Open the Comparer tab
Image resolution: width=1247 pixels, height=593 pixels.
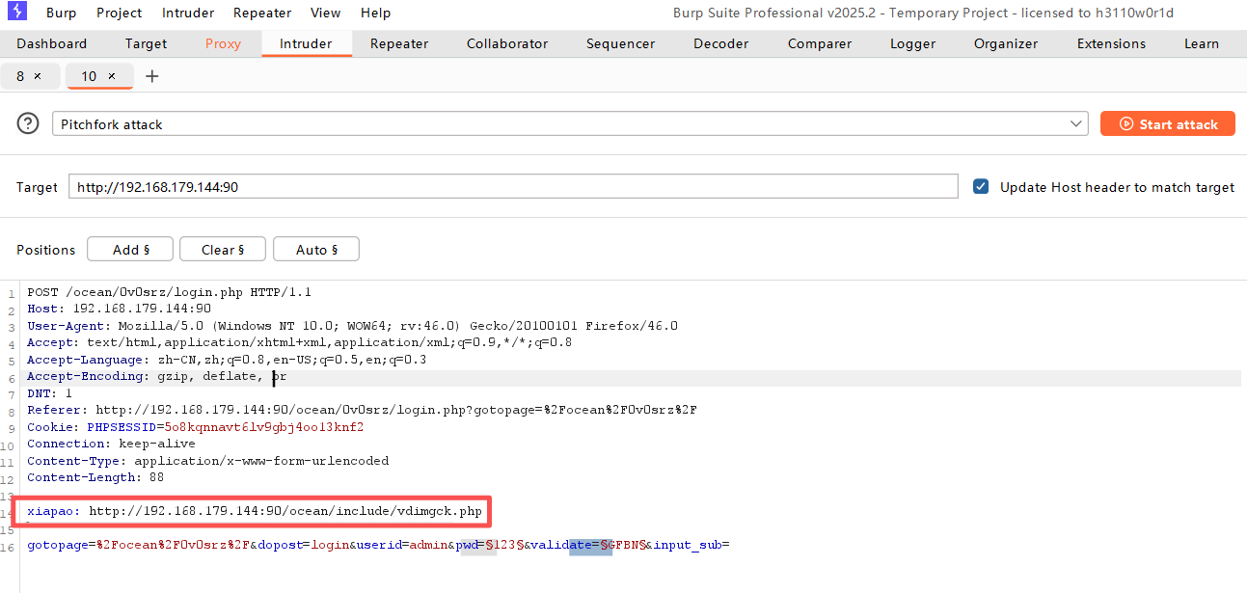[820, 43]
